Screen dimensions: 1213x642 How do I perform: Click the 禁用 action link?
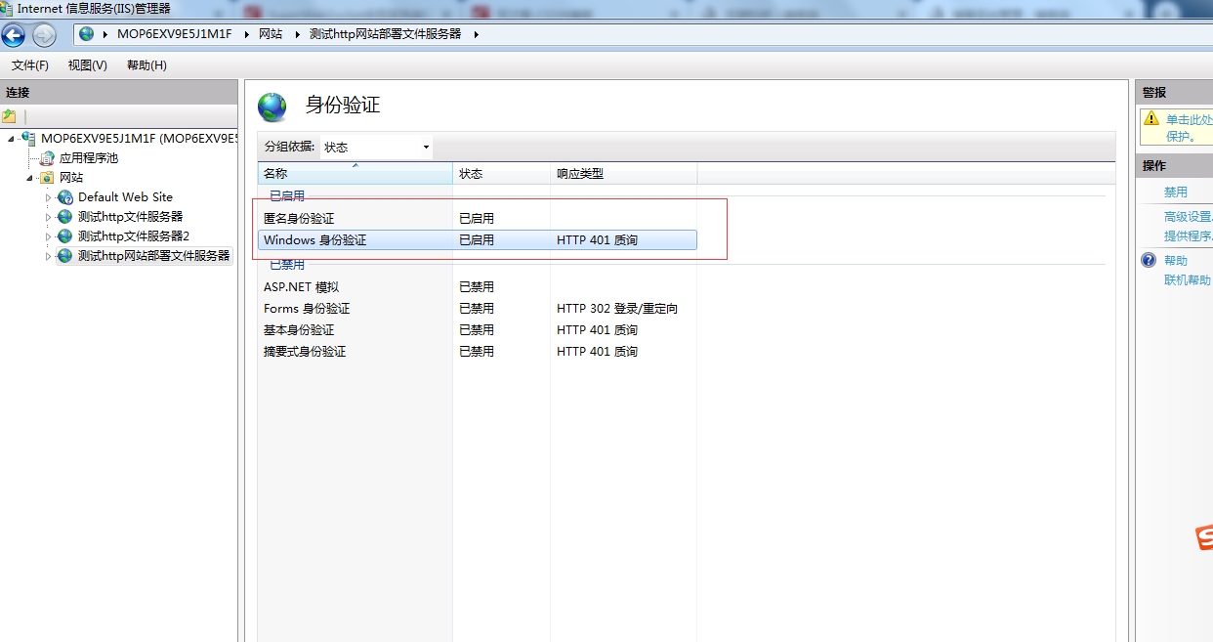coord(1175,193)
